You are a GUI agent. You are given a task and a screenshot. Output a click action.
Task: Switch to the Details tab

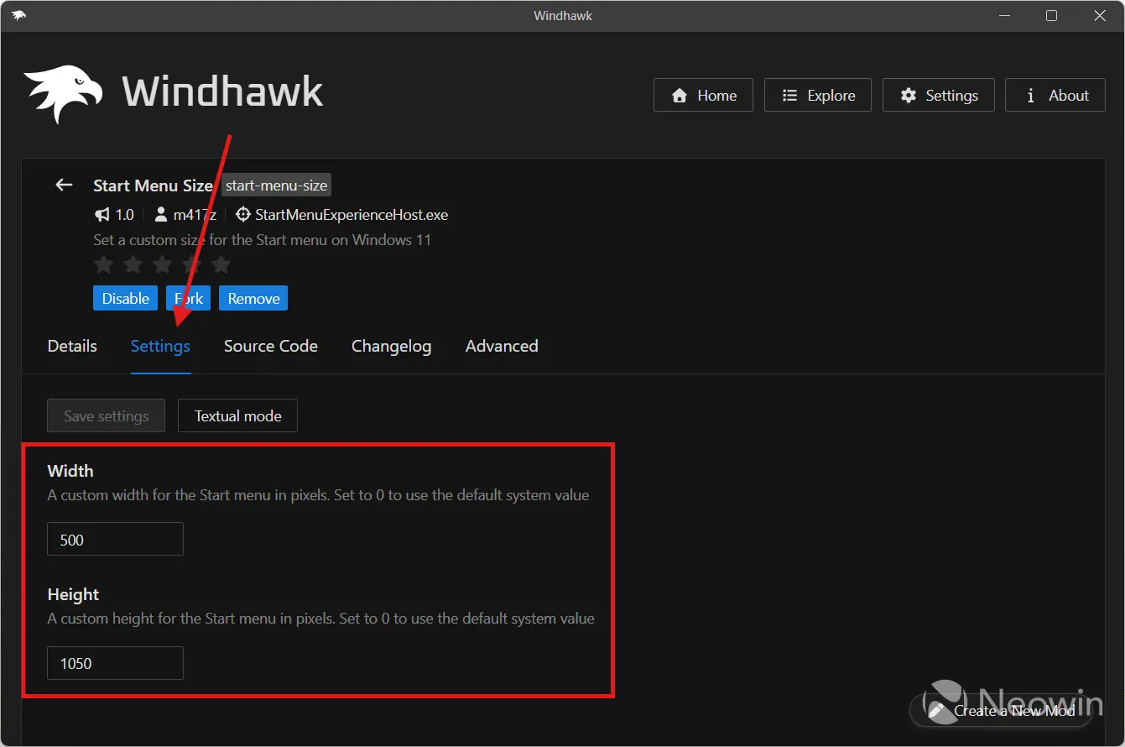[x=72, y=346]
